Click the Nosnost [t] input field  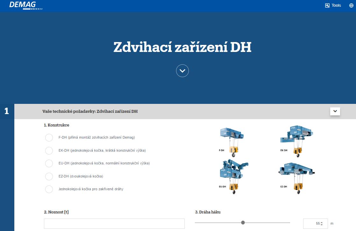pyautogui.click(x=114, y=224)
